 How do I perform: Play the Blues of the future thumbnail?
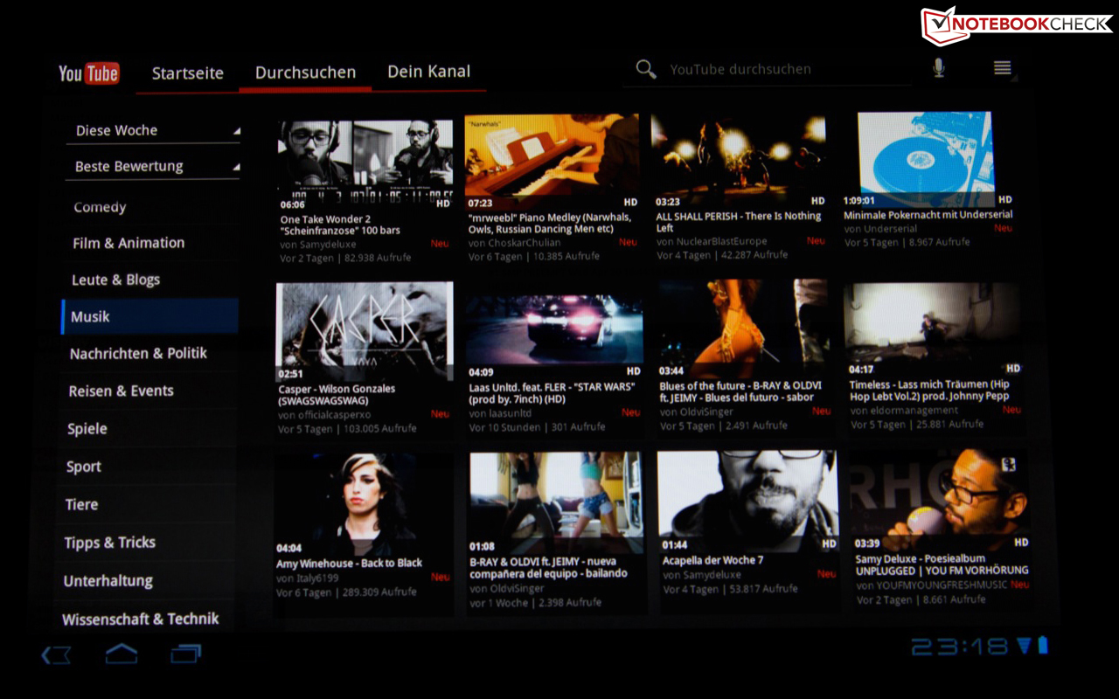pos(744,328)
